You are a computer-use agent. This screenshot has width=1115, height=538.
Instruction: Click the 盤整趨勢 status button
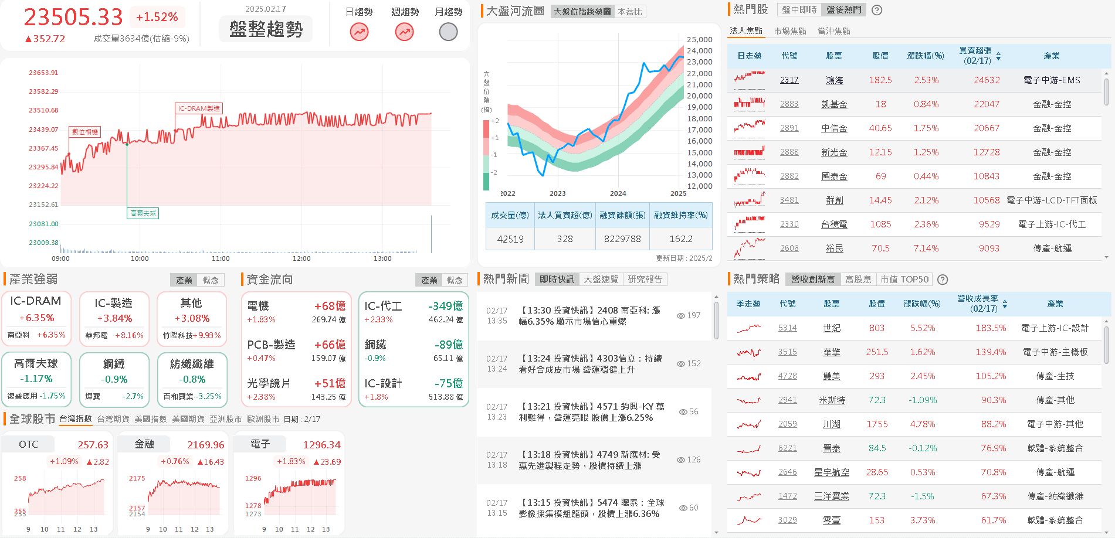(x=266, y=29)
